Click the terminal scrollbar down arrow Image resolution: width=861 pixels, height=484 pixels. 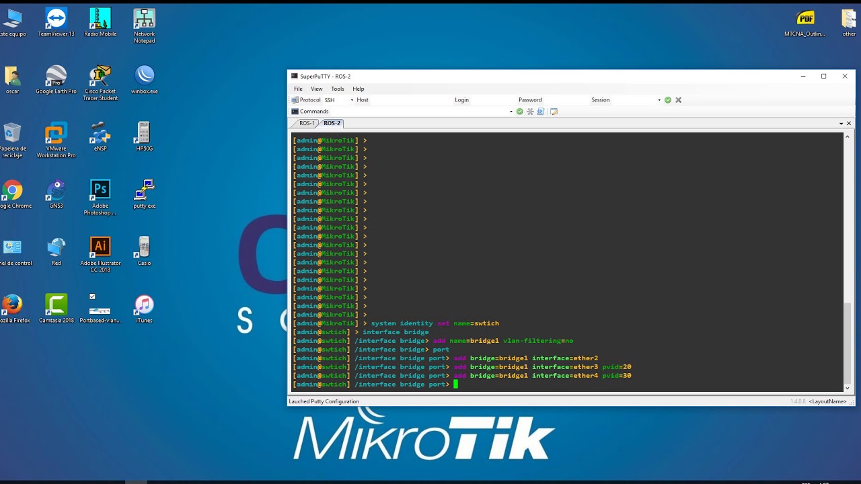[x=847, y=388]
